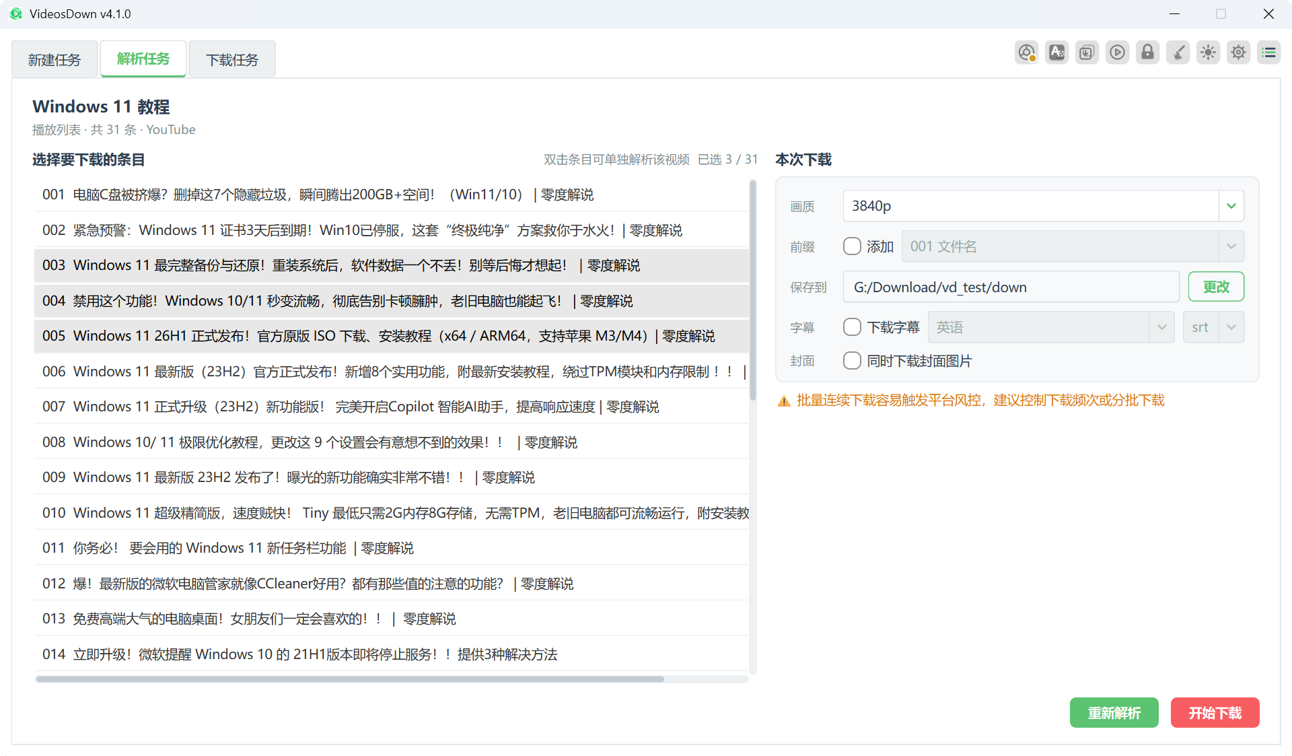This screenshot has width=1292, height=756.
Task: Expand the 3840p quality dropdown
Action: pyautogui.click(x=1231, y=206)
